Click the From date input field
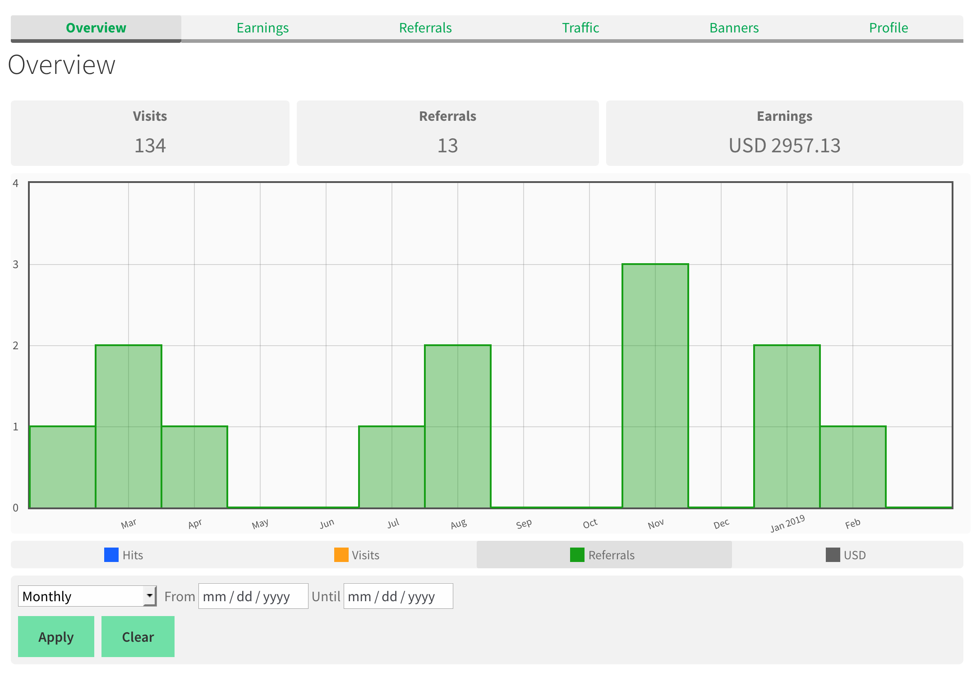The image size is (976, 676). coord(253,596)
